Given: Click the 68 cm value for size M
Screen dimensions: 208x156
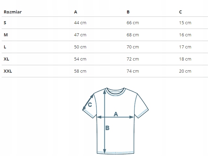Looking at the screenshot, I should (133, 35).
